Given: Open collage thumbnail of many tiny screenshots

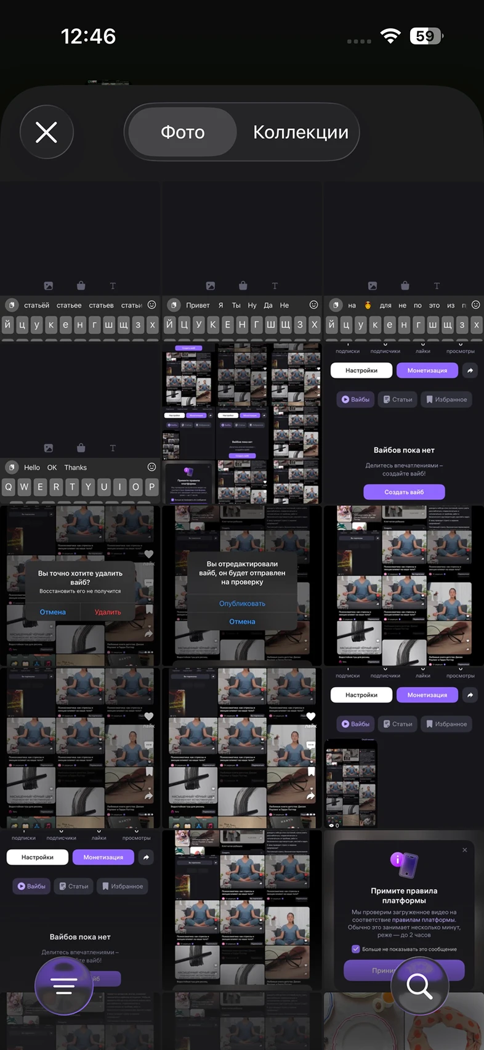Looking at the screenshot, I should point(242,423).
